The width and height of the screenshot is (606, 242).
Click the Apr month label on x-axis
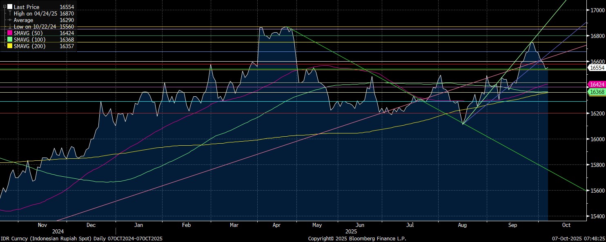pos(276,225)
